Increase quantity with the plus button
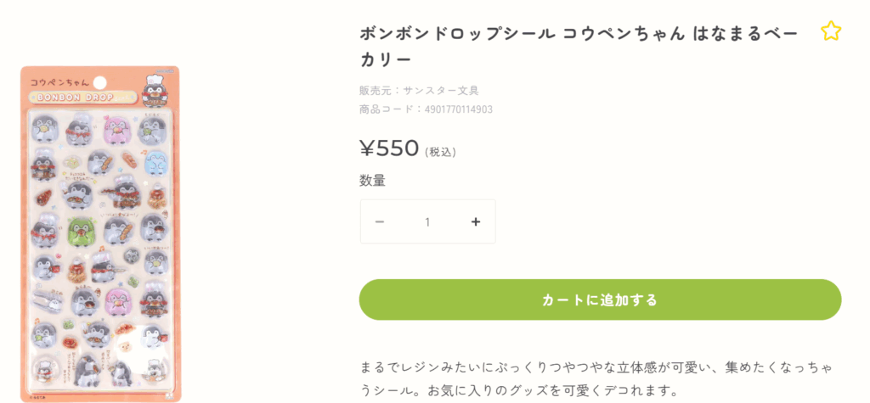The image size is (870, 403). tap(476, 222)
